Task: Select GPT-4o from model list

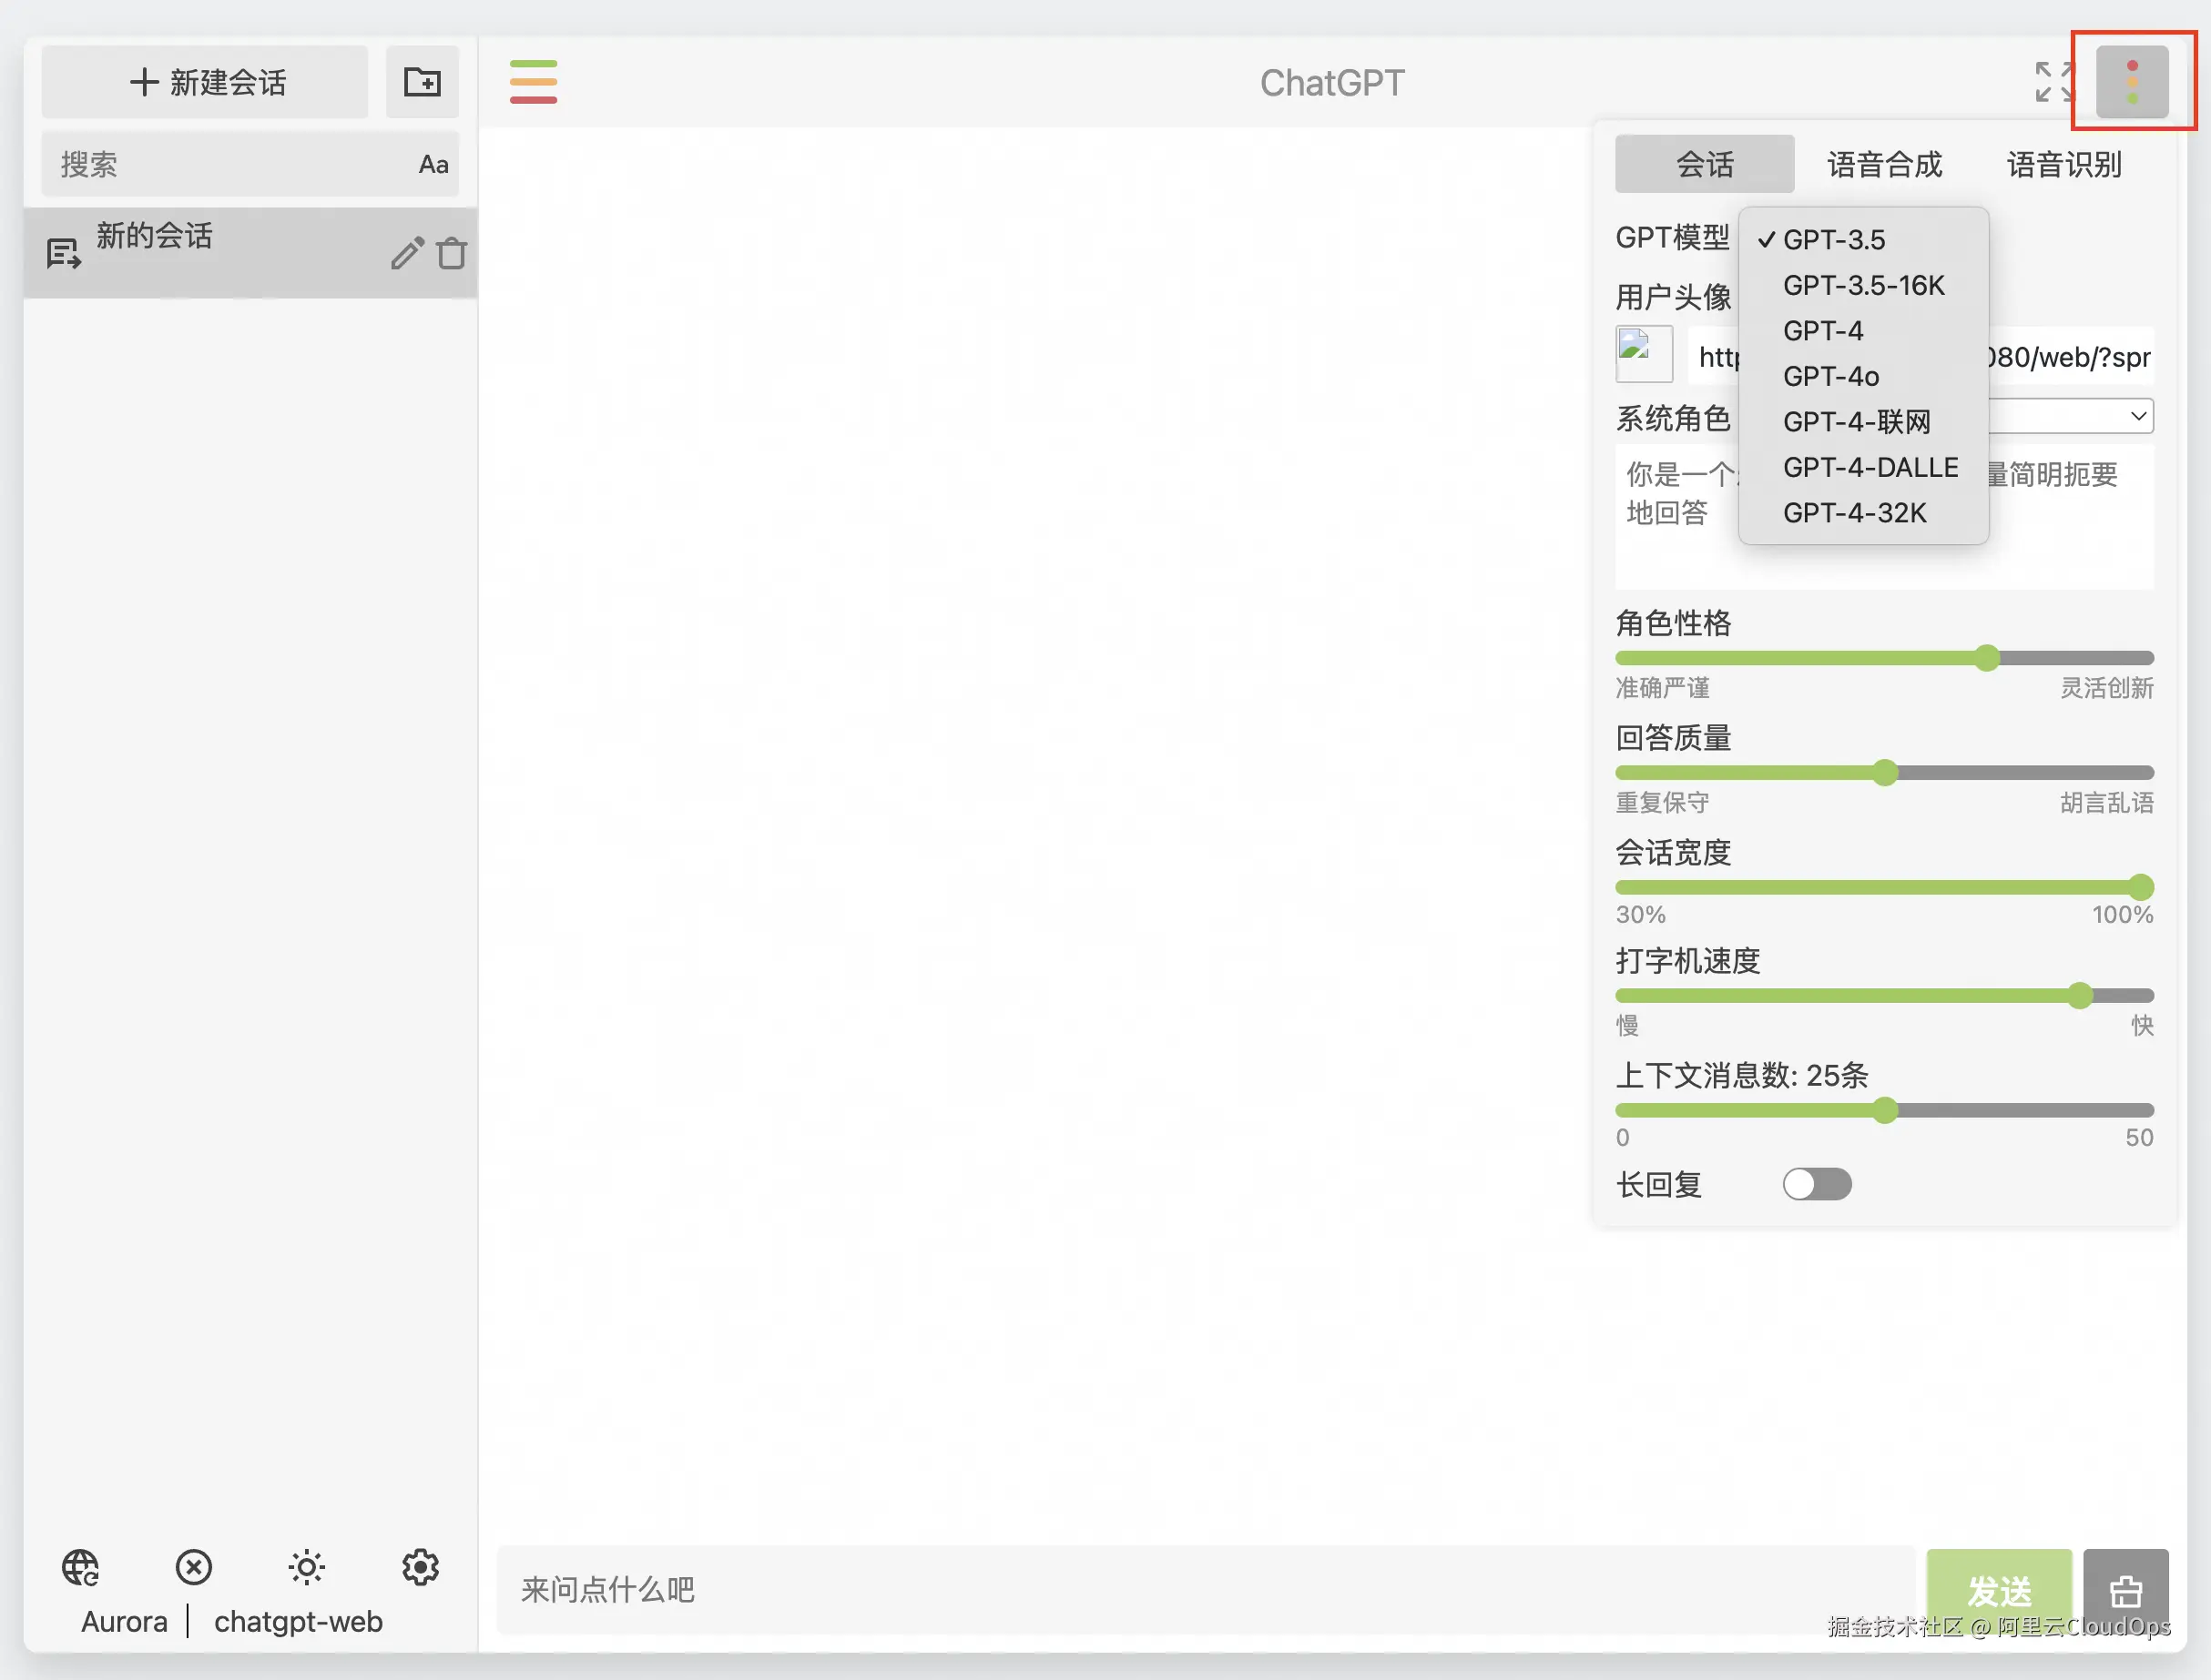Action: (1831, 376)
